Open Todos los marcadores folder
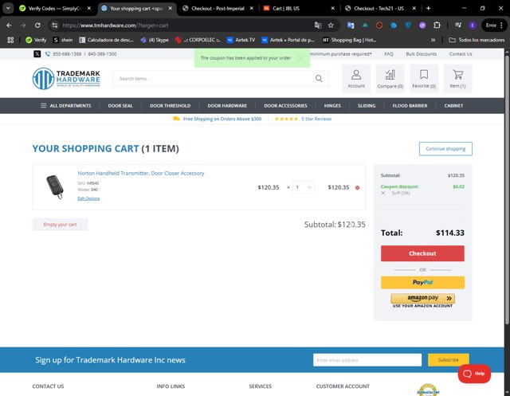 point(477,40)
